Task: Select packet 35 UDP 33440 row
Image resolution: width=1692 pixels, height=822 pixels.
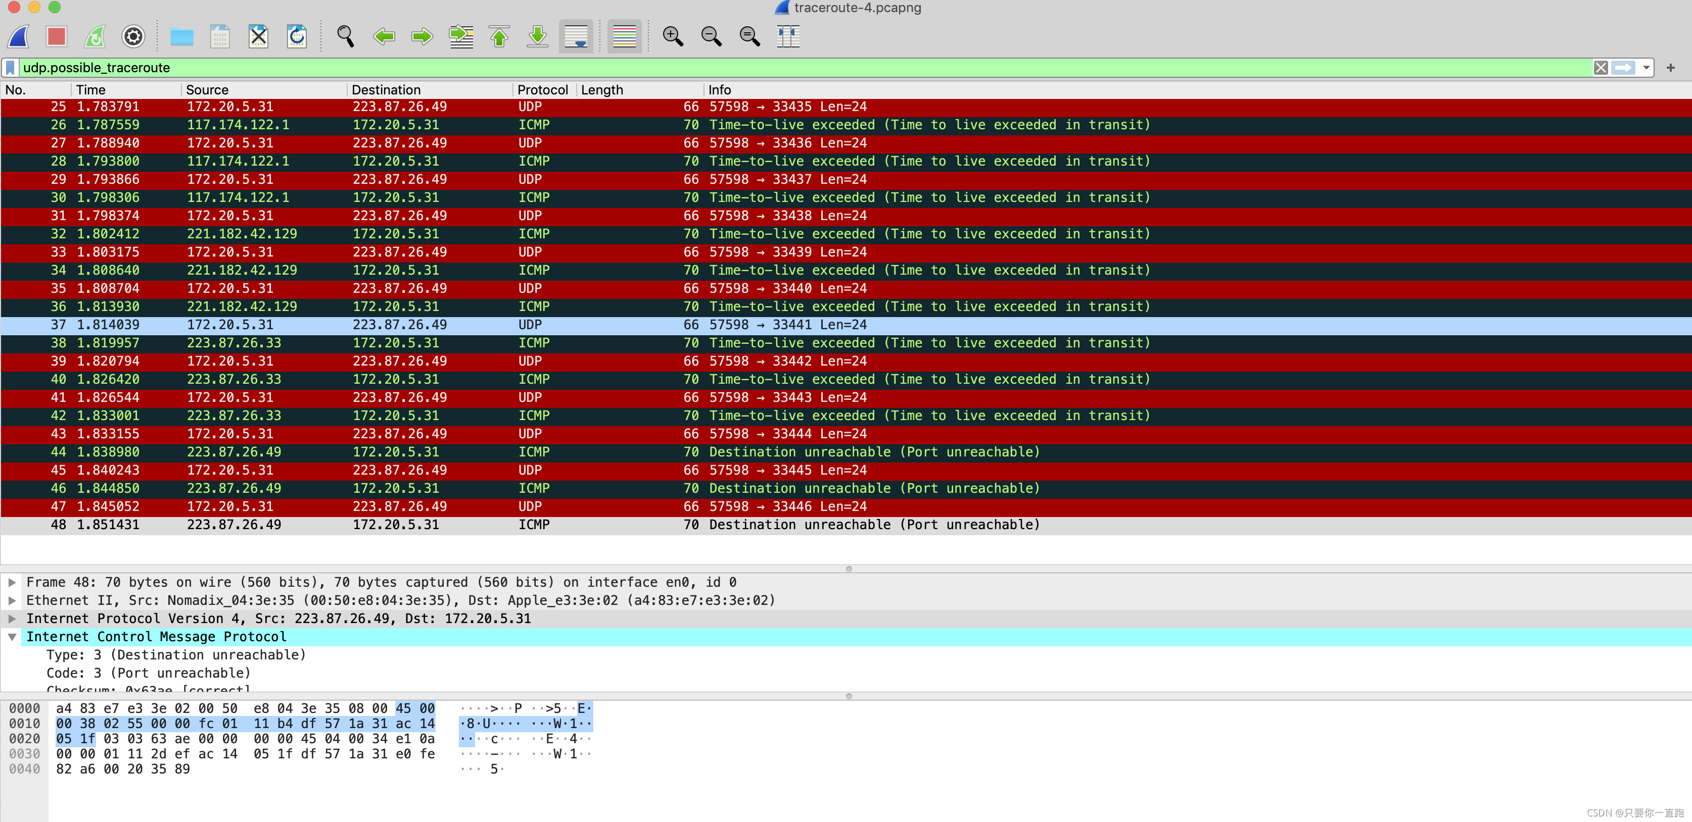Action: click(846, 289)
